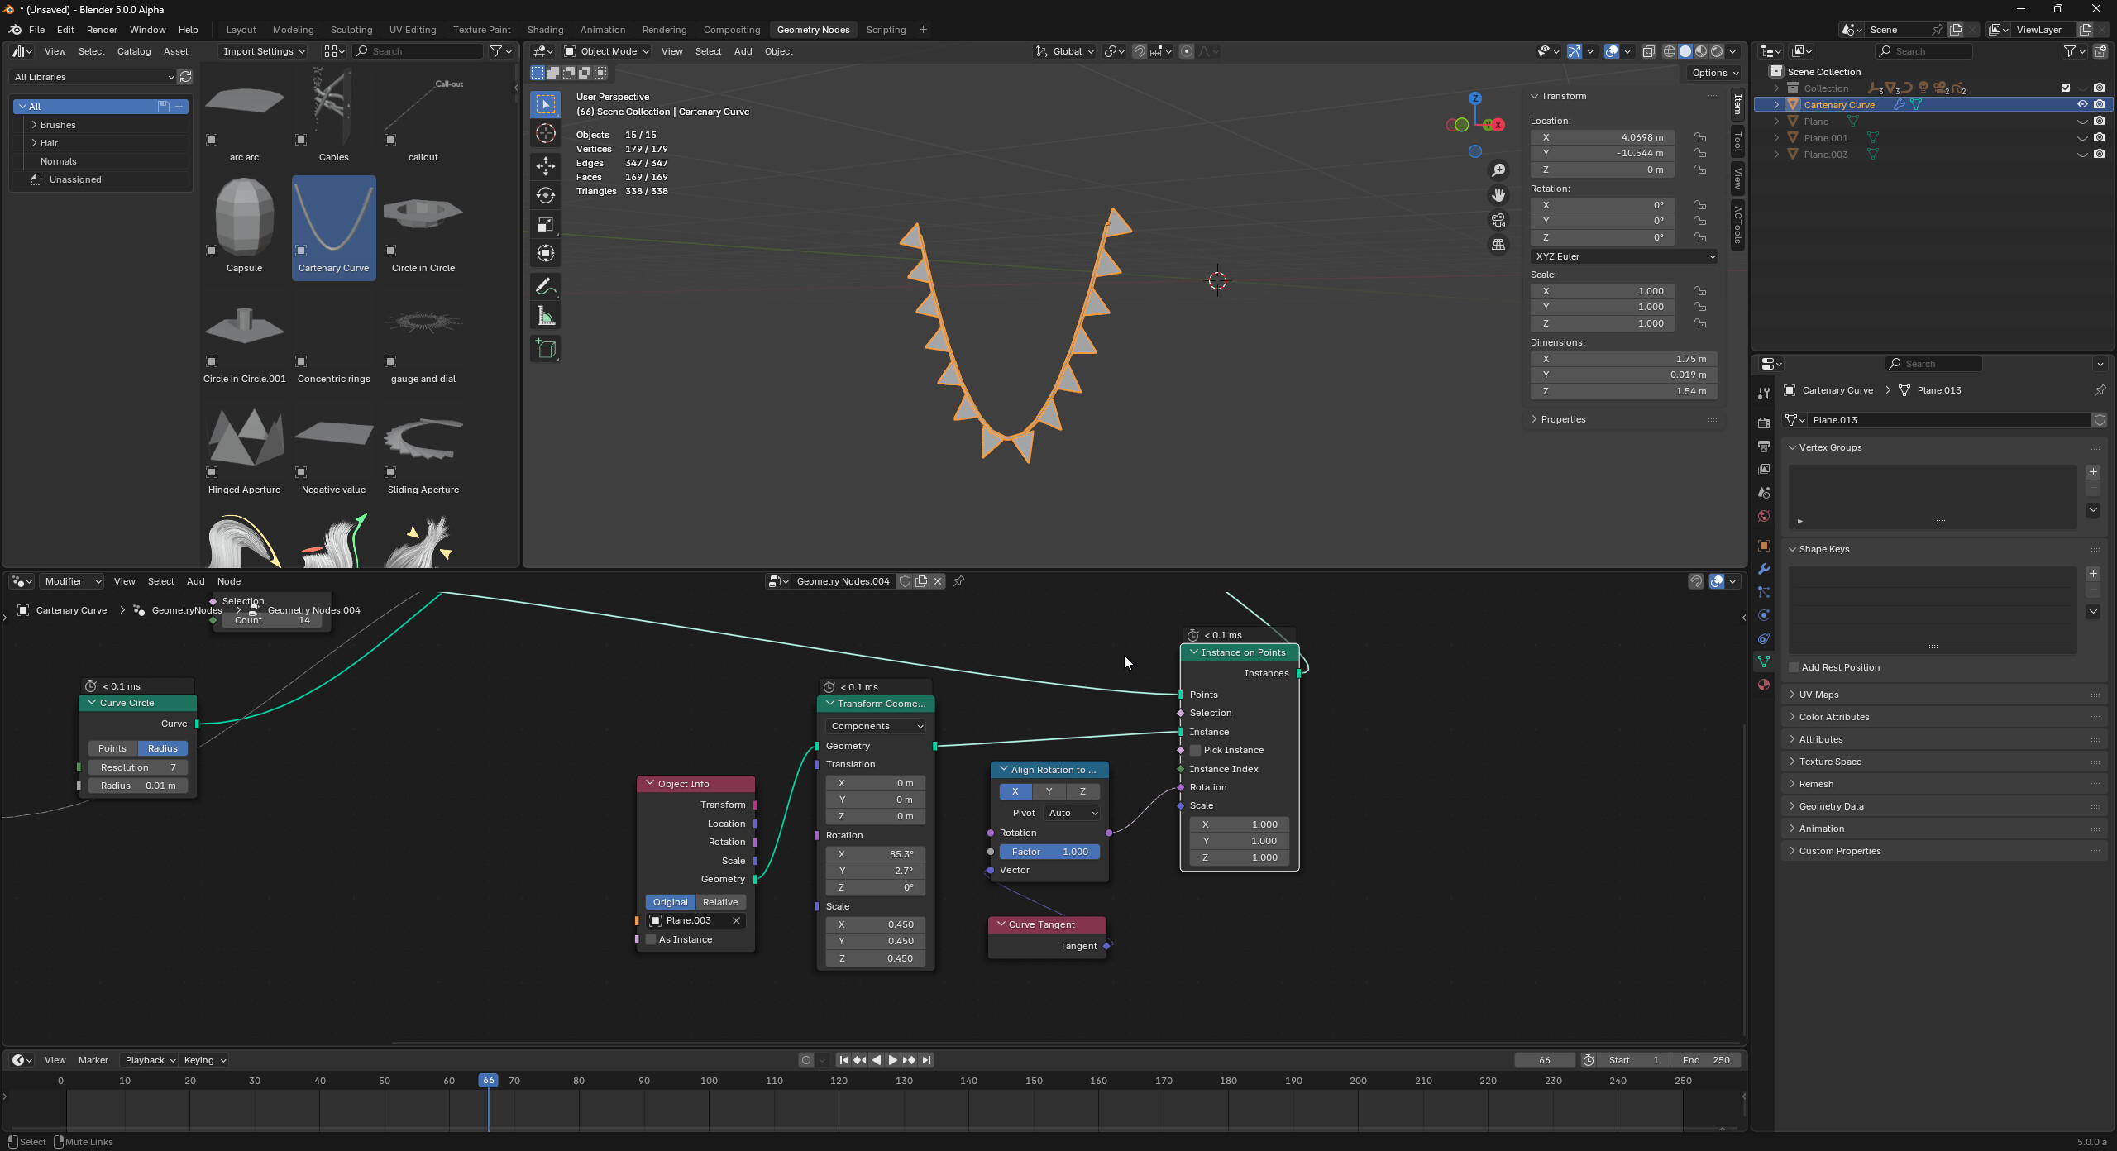2117x1151 pixels.
Task: Select the Add Cube tool
Action: point(546,349)
